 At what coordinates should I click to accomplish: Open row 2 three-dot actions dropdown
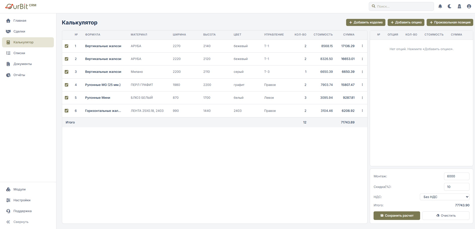click(362, 59)
